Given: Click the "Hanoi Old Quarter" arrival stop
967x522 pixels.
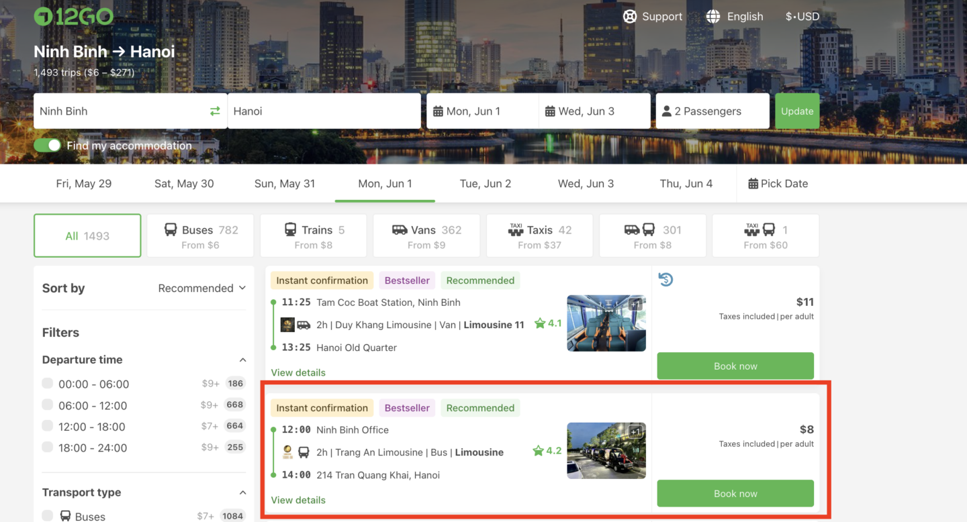Looking at the screenshot, I should click(357, 348).
